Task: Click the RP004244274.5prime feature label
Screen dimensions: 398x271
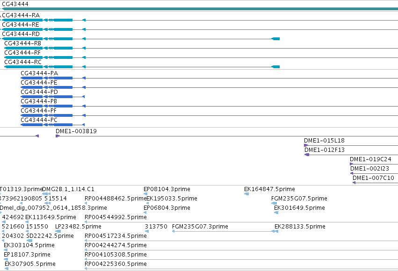Action: coord(116,246)
